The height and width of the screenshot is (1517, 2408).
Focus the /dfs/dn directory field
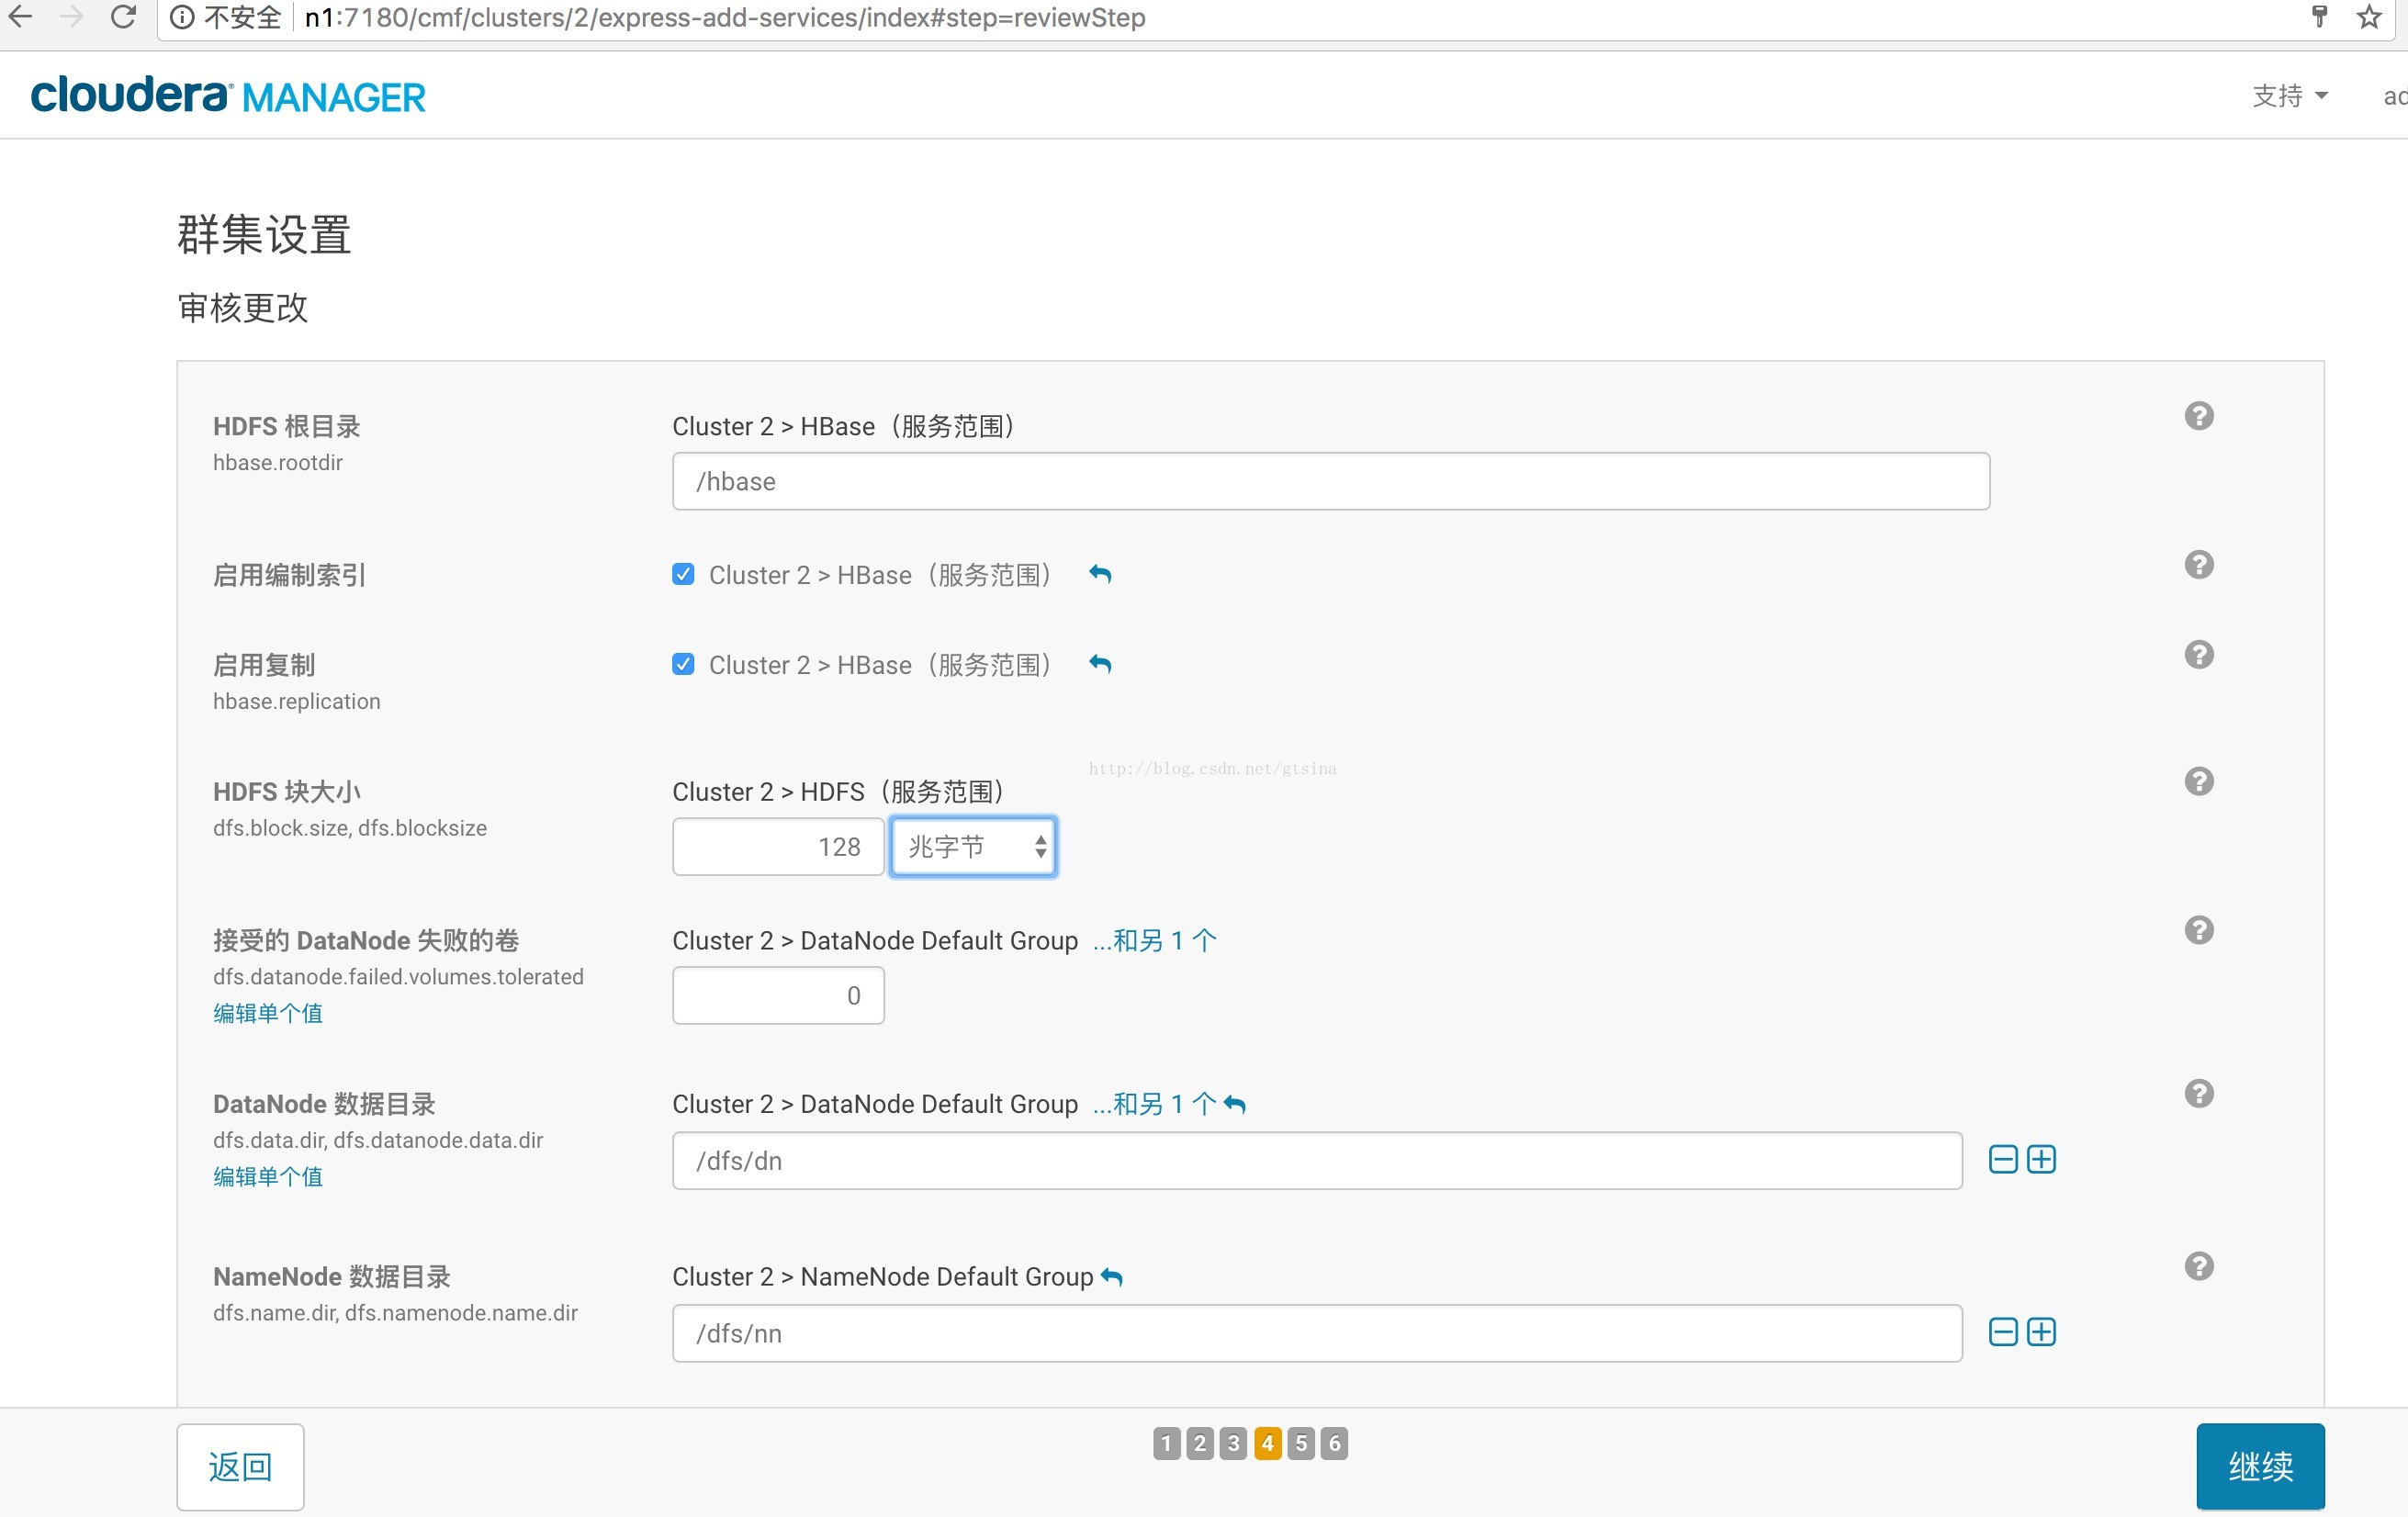pyautogui.click(x=1317, y=1160)
